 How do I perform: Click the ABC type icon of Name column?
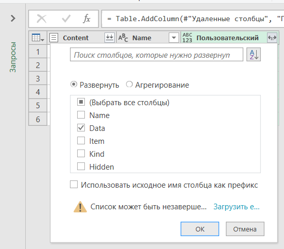123,38
